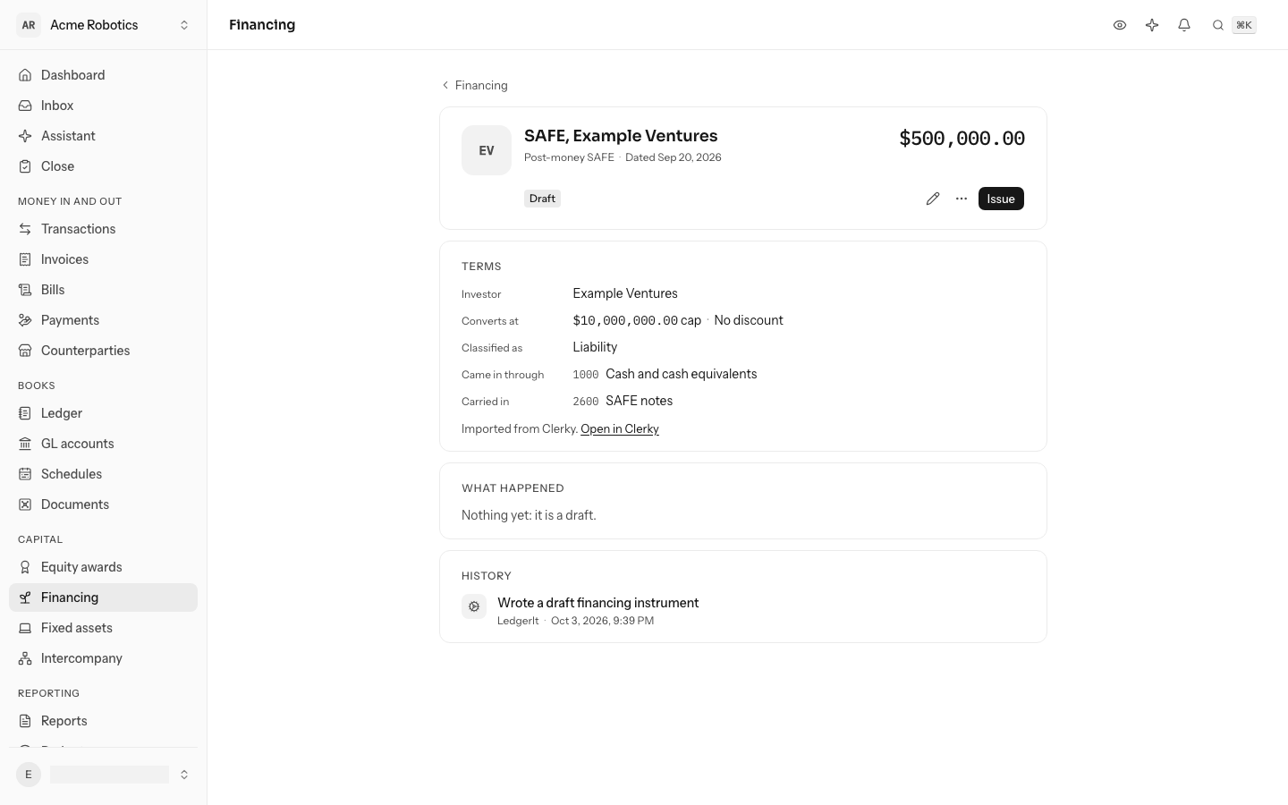This screenshot has width=1288, height=805.
Task: Click the E user avatar at bottom
Action: tap(29, 775)
